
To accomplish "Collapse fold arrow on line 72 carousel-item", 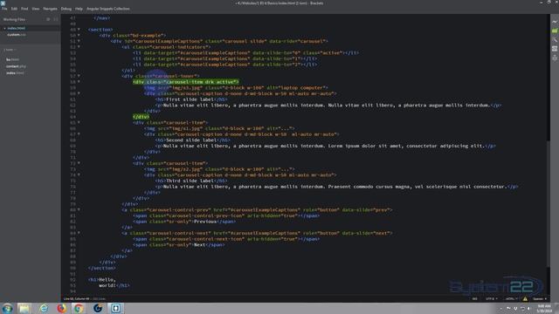I will [x=79, y=163].
